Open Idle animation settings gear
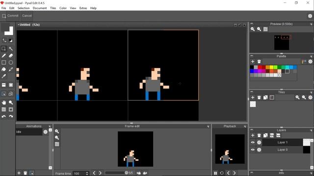 46,132
